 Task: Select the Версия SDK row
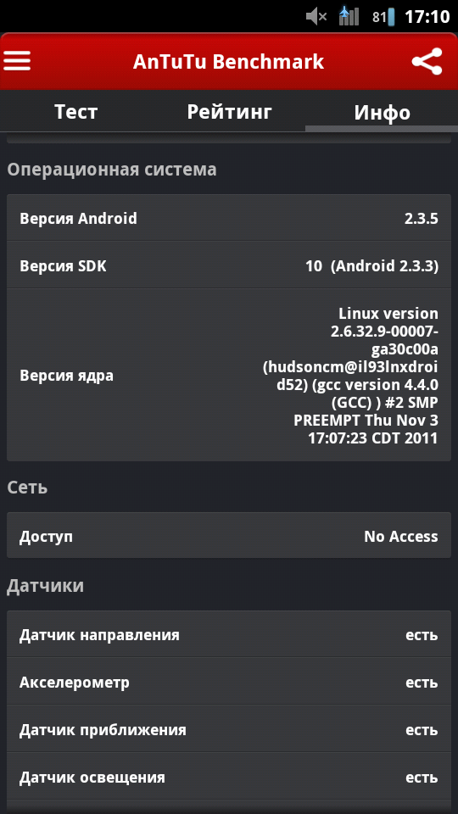[229, 265]
